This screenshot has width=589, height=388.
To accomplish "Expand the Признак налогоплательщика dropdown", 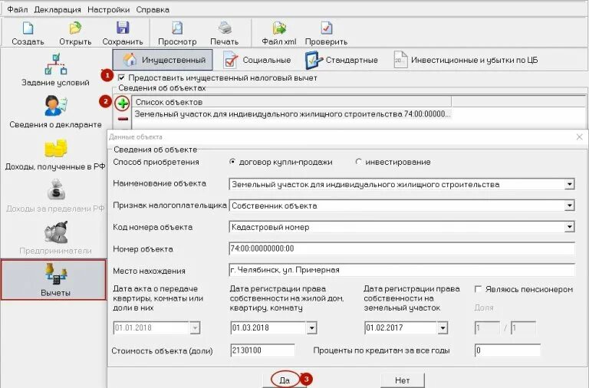I will pyautogui.click(x=570, y=206).
